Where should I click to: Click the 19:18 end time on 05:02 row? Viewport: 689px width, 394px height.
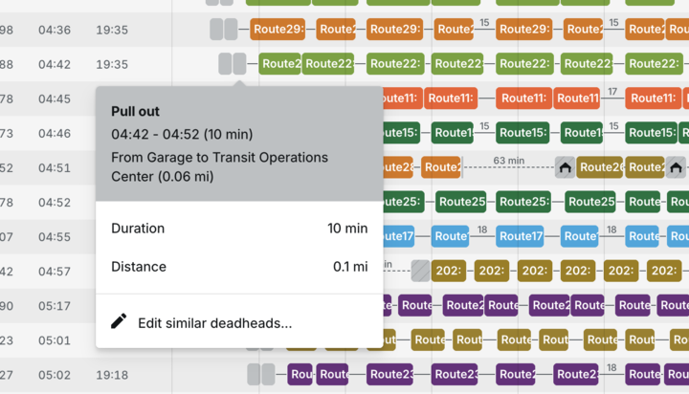pos(112,375)
